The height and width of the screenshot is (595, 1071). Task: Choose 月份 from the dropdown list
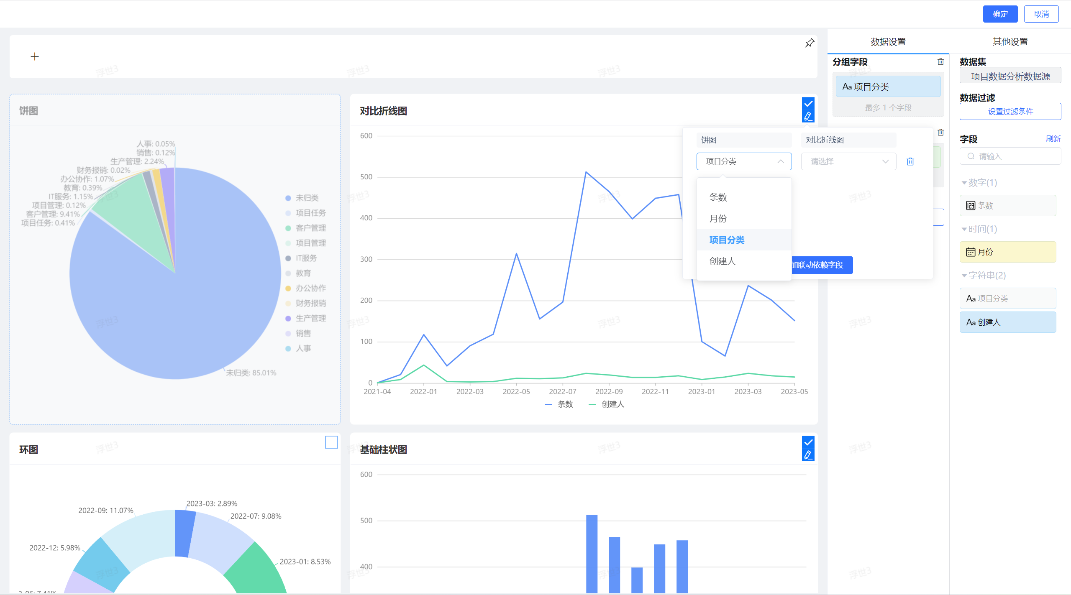tap(744, 218)
